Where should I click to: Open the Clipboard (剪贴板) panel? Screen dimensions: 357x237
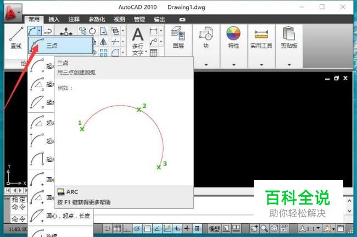click(x=289, y=37)
